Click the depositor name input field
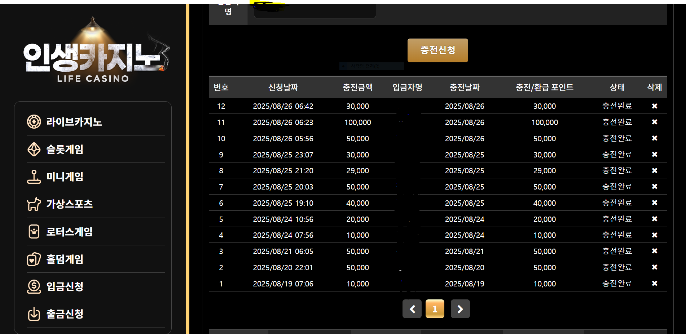The image size is (686, 334). click(x=315, y=11)
